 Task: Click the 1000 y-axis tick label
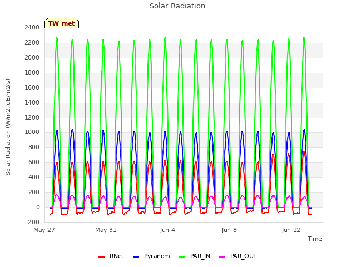(32, 132)
